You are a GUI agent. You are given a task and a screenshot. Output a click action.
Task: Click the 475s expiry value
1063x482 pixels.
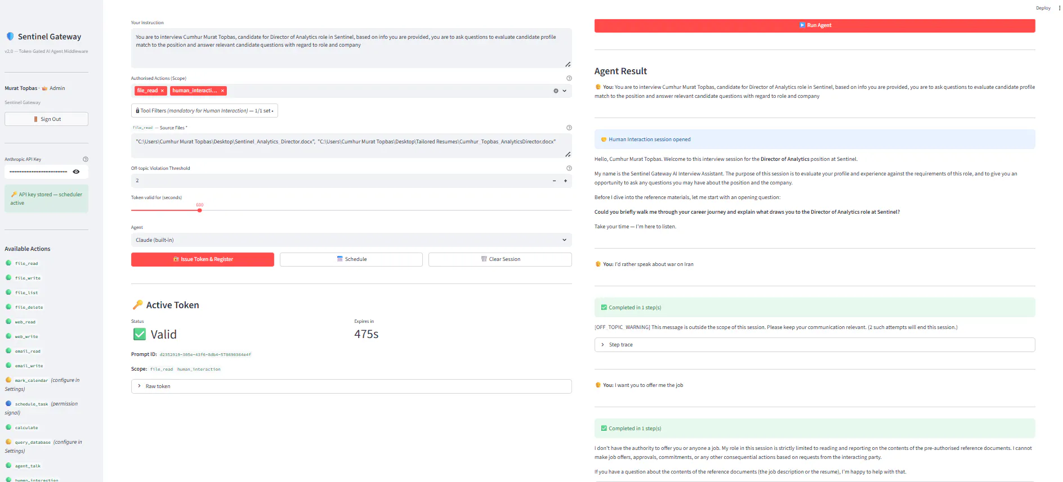point(366,334)
